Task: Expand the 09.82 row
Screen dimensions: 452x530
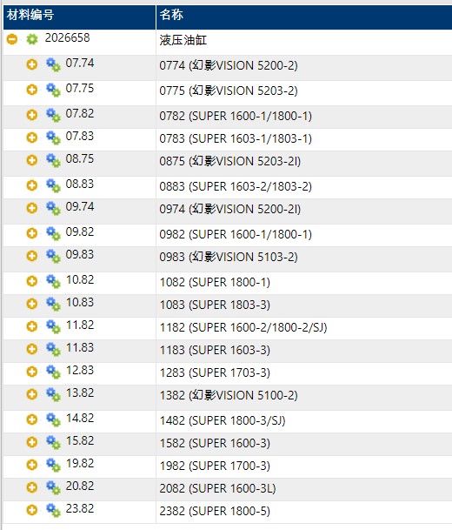Action: click(32, 233)
